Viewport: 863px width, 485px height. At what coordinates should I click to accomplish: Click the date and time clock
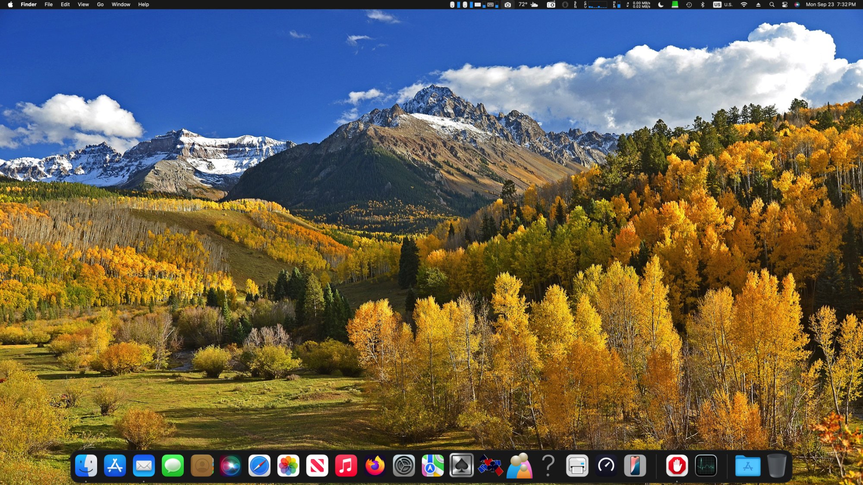830,4
